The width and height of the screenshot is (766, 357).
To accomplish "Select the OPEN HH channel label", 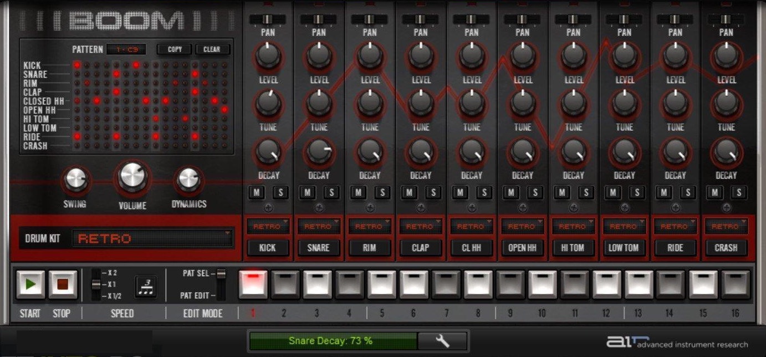I will pyautogui.click(x=522, y=248).
